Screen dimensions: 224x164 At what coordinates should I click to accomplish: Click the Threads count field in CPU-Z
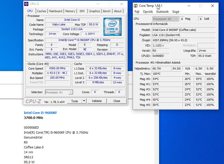(119, 92)
